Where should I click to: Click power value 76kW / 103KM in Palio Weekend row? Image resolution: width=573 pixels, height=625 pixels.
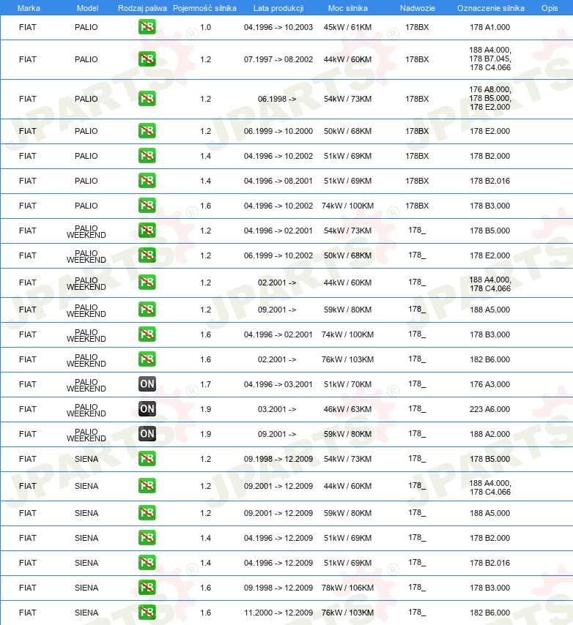coord(347,359)
